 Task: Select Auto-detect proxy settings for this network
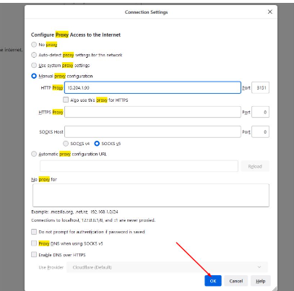(34, 55)
